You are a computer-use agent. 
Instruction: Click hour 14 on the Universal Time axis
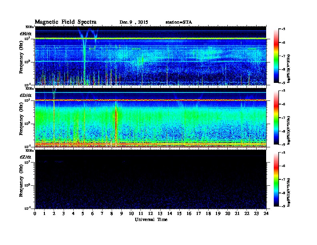click(170, 213)
